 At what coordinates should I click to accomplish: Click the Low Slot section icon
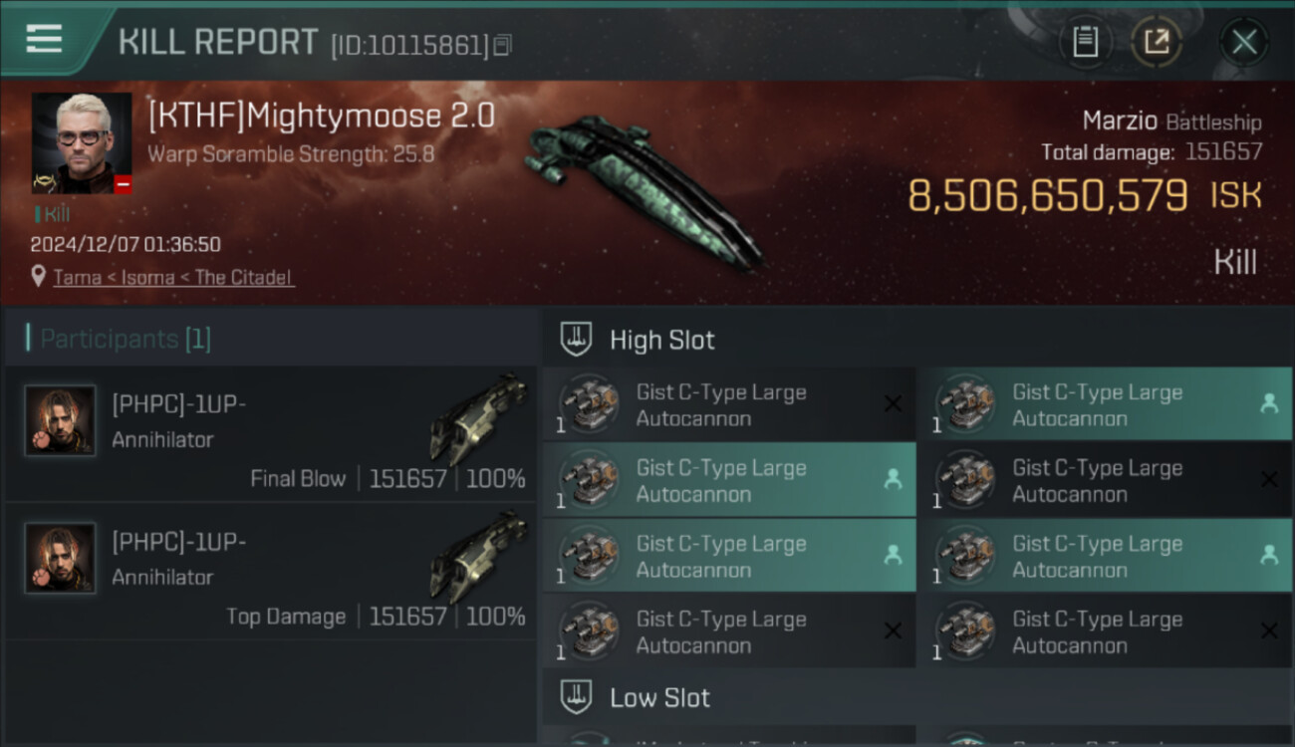(576, 697)
